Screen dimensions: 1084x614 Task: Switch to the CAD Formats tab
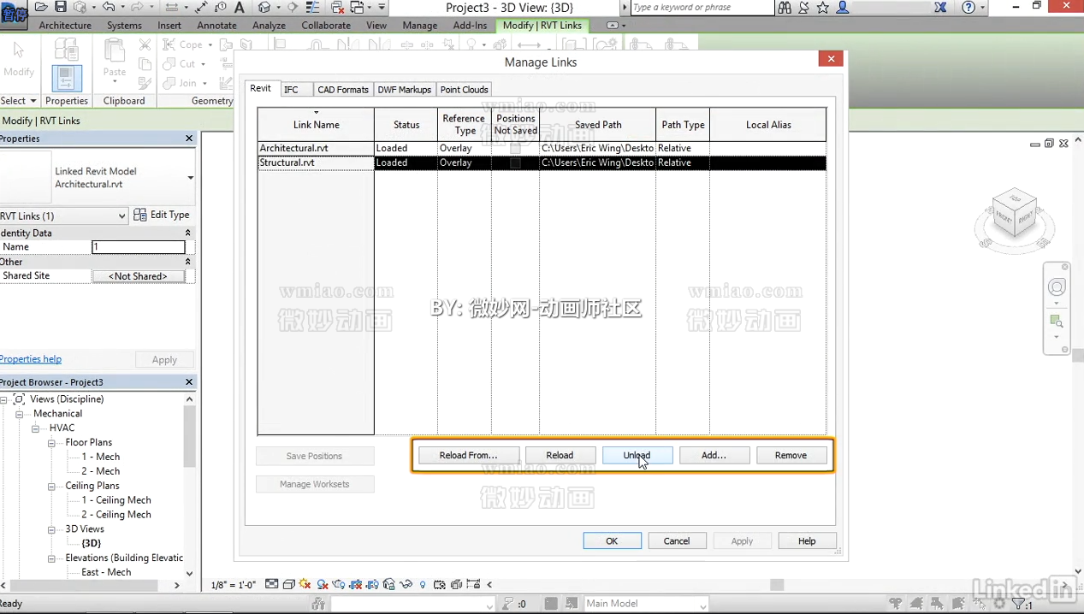pyautogui.click(x=342, y=90)
